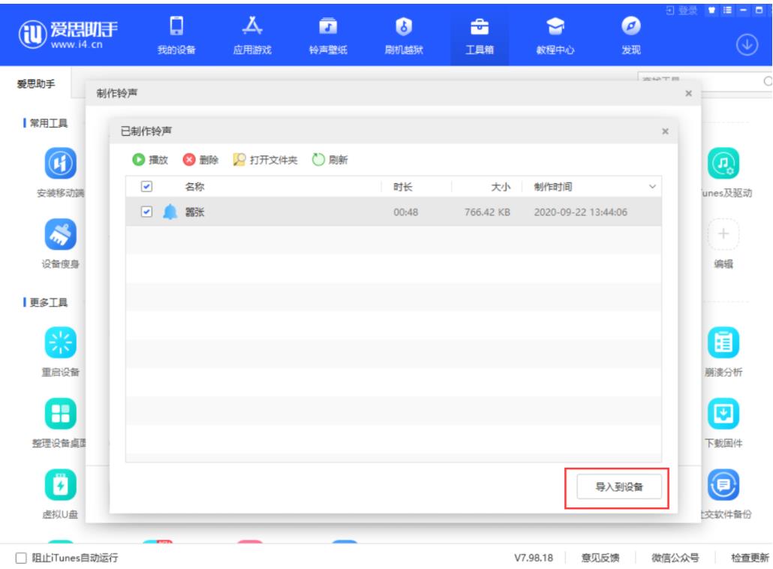Click the 播放 play icon in toolbar
Image resolution: width=773 pixels, height=569 pixels.
pos(139,160)
